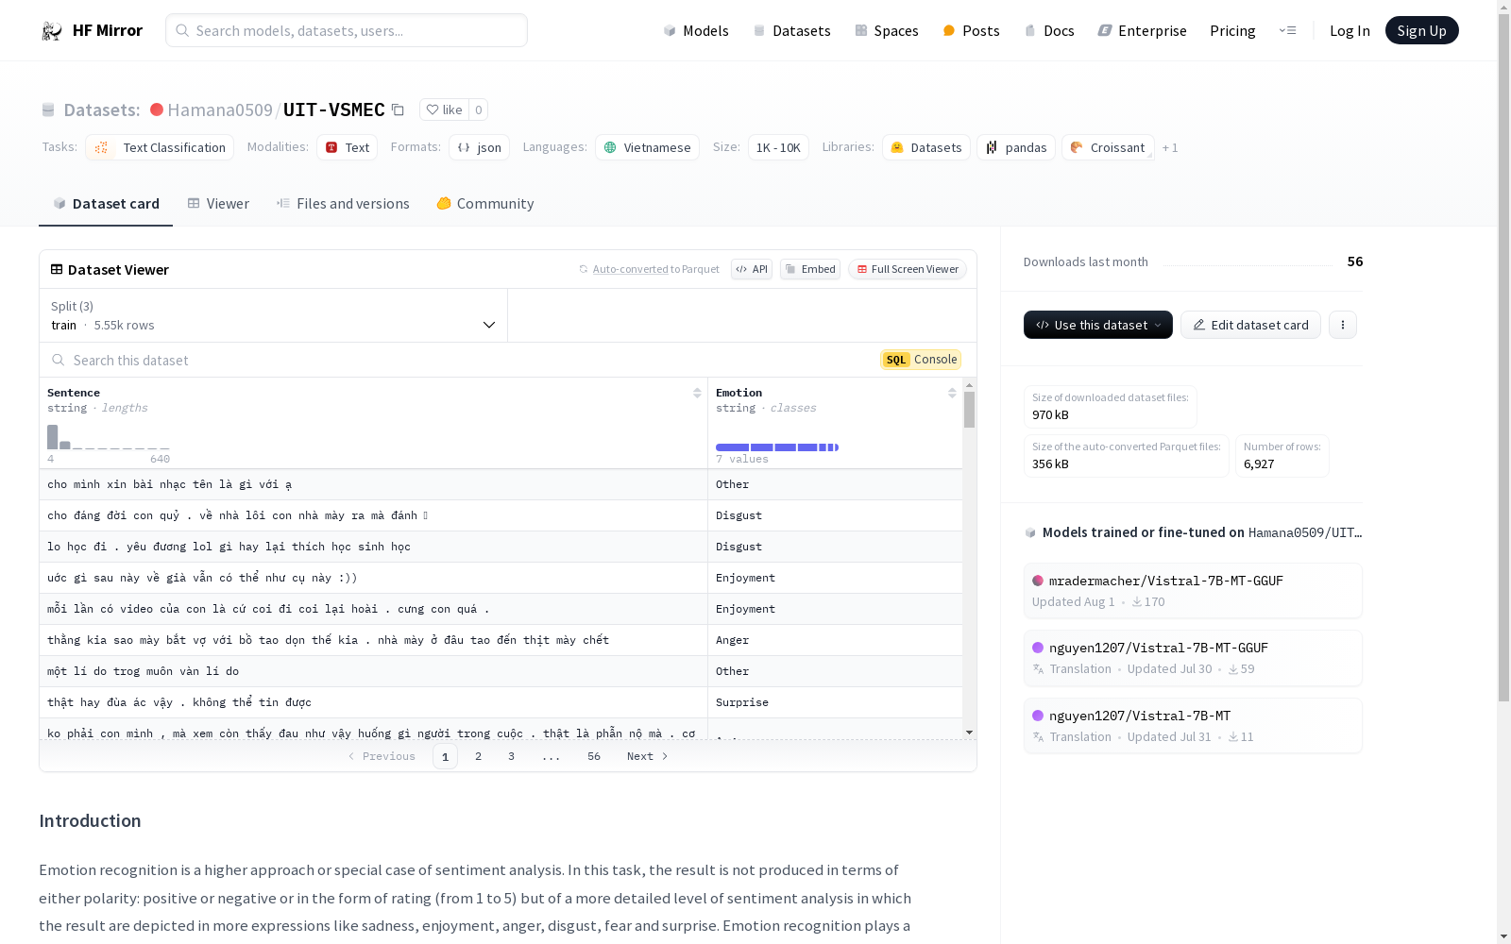This screenshot has height=944, width=1511.
Task: Click the Hamana0509 user avatar
Action: click(x=157, y=110)
